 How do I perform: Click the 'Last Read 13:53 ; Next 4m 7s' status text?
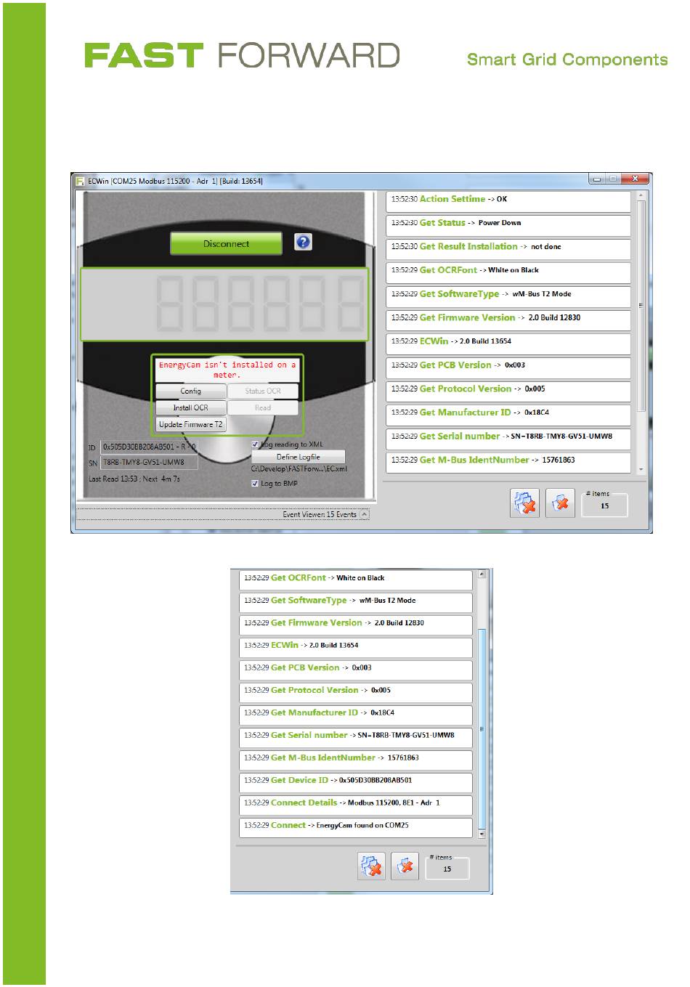(x=134, y=479)
